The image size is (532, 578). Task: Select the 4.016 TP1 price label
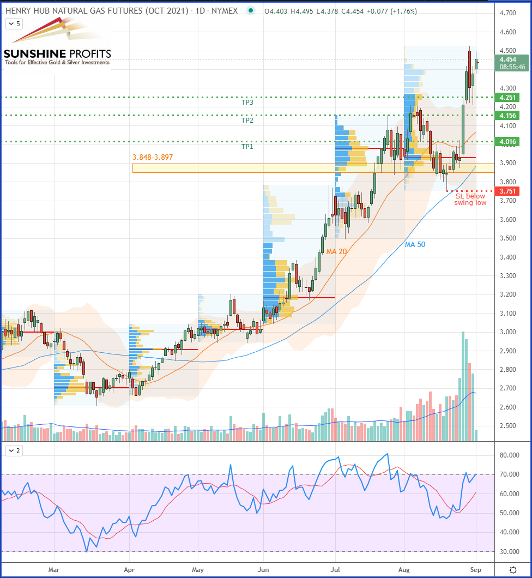pyautogui.click(x=507, y=142)
